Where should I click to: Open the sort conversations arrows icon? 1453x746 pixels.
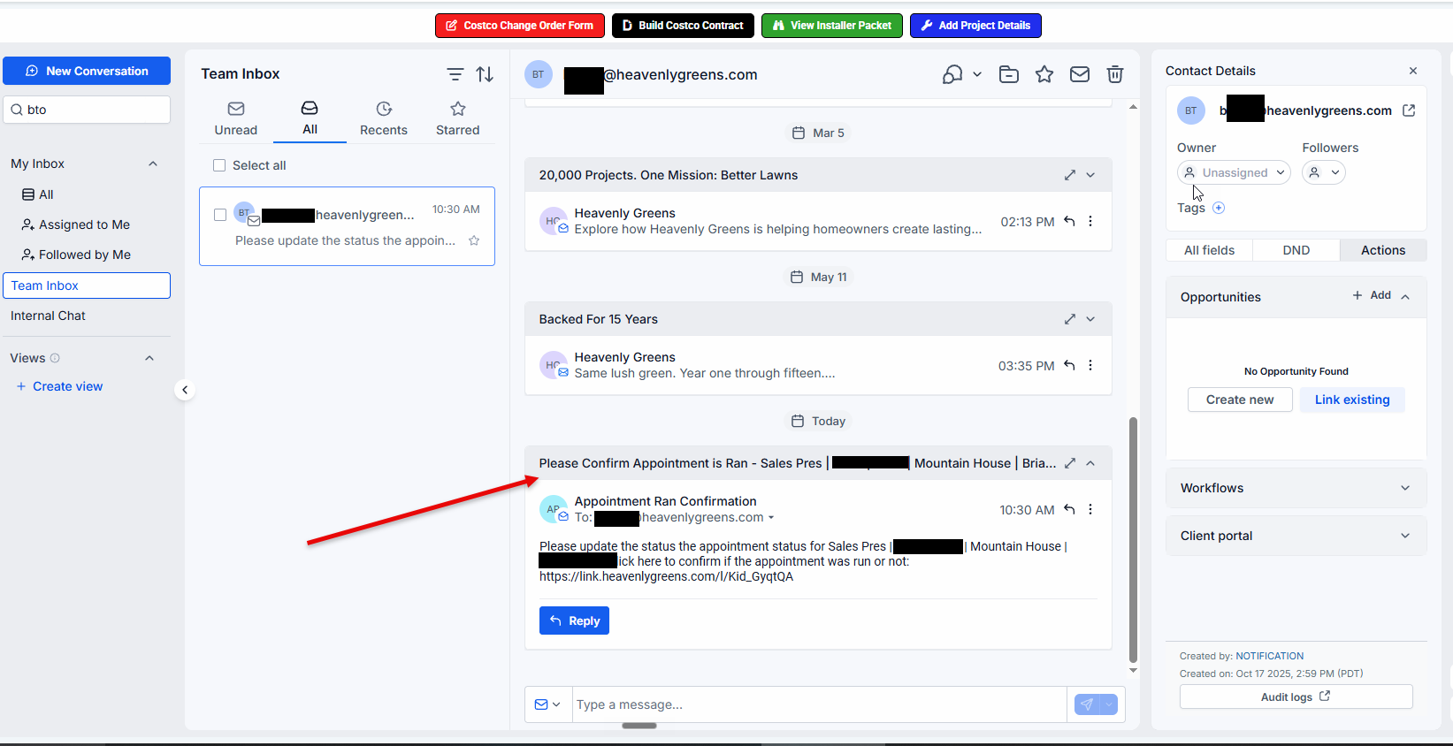pos(485,74)
